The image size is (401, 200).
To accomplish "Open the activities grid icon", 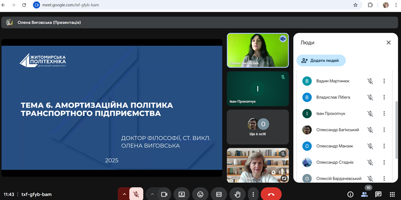I will (392, 194).
